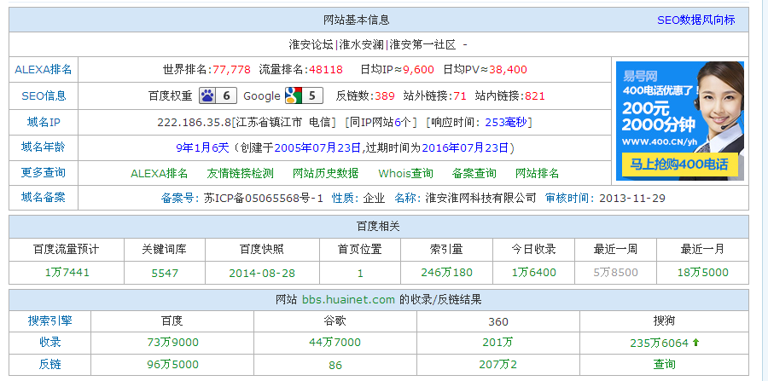This screenshot has height=381, width=768.
Task: Click the Baidu paw weight badge
Action: (x=218, y=95)
